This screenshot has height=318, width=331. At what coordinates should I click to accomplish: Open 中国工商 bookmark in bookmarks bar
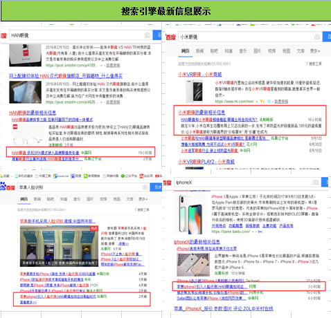pyautogui.click(x=43, y=176)
